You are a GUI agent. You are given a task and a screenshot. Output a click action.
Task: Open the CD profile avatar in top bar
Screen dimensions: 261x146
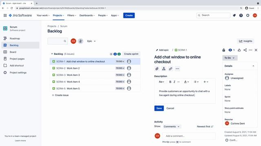tap(254, 15)
